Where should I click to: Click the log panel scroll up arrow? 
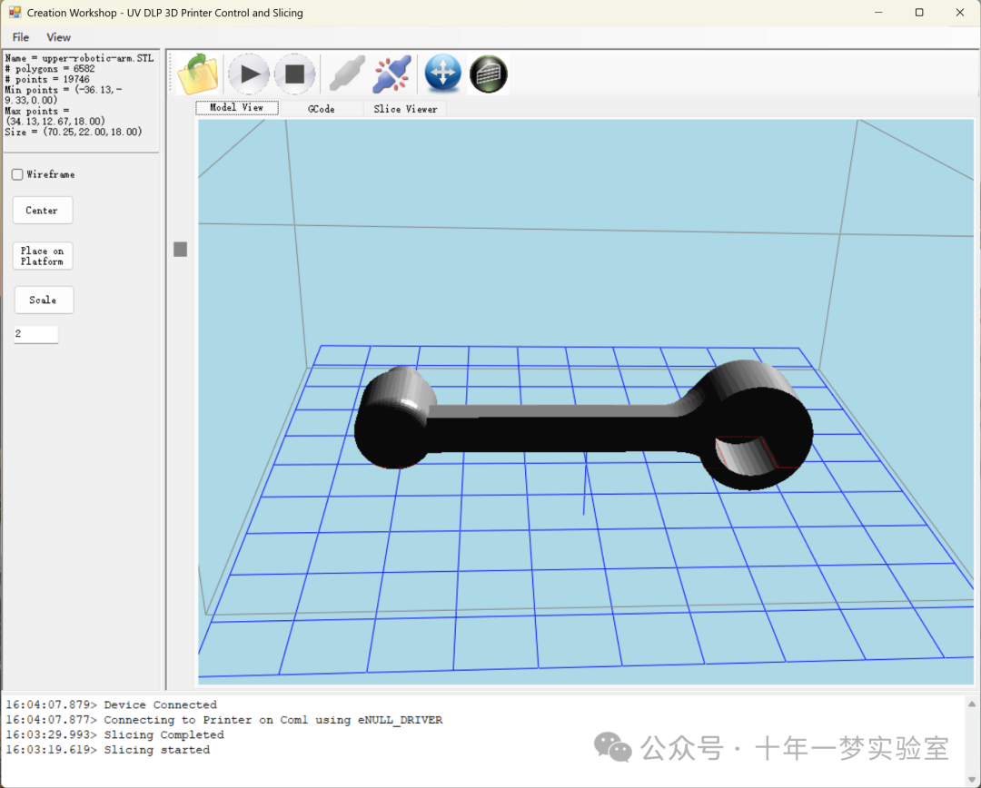point(972,704)
